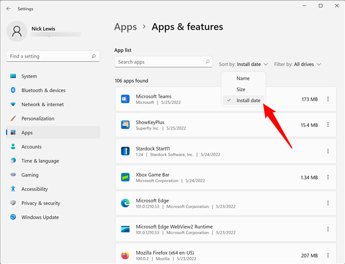
Task: Go back with the Settings back arrow
Action: point(8,8)
